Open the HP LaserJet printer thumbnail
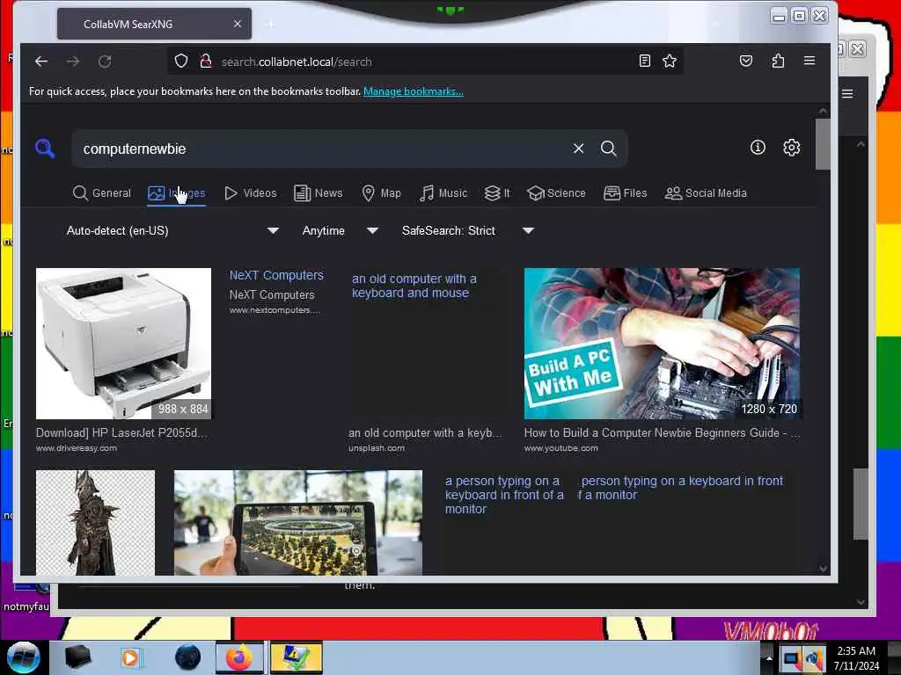 pyautogui.click(x=123, y=344)
